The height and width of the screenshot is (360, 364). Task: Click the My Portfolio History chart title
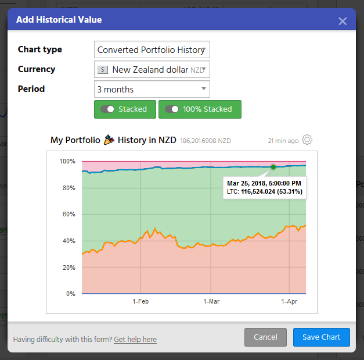point(113,140)
